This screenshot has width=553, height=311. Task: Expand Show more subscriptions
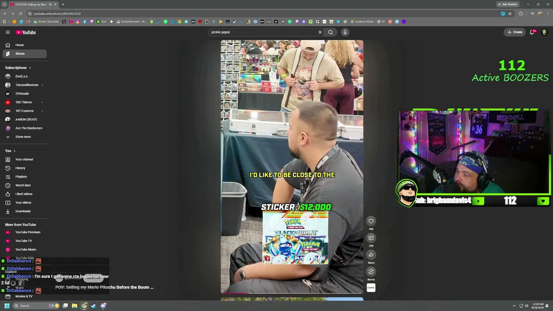(24, 136)
